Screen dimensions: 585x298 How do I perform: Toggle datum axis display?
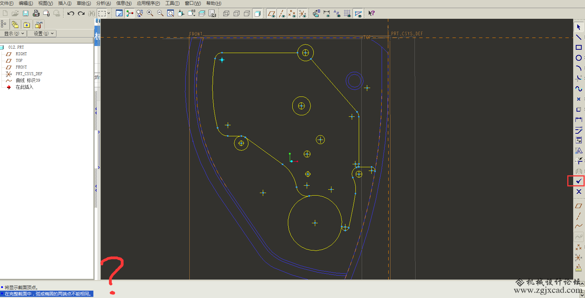pyautogui.click(x=282, y=13)
